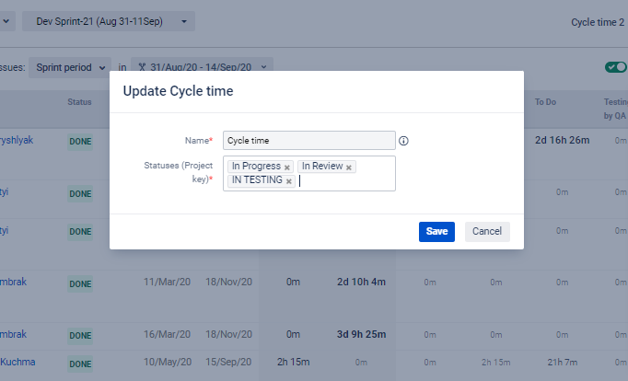Click the Cycle time 2 label
The image size is (628, 381).
(598, 22)
